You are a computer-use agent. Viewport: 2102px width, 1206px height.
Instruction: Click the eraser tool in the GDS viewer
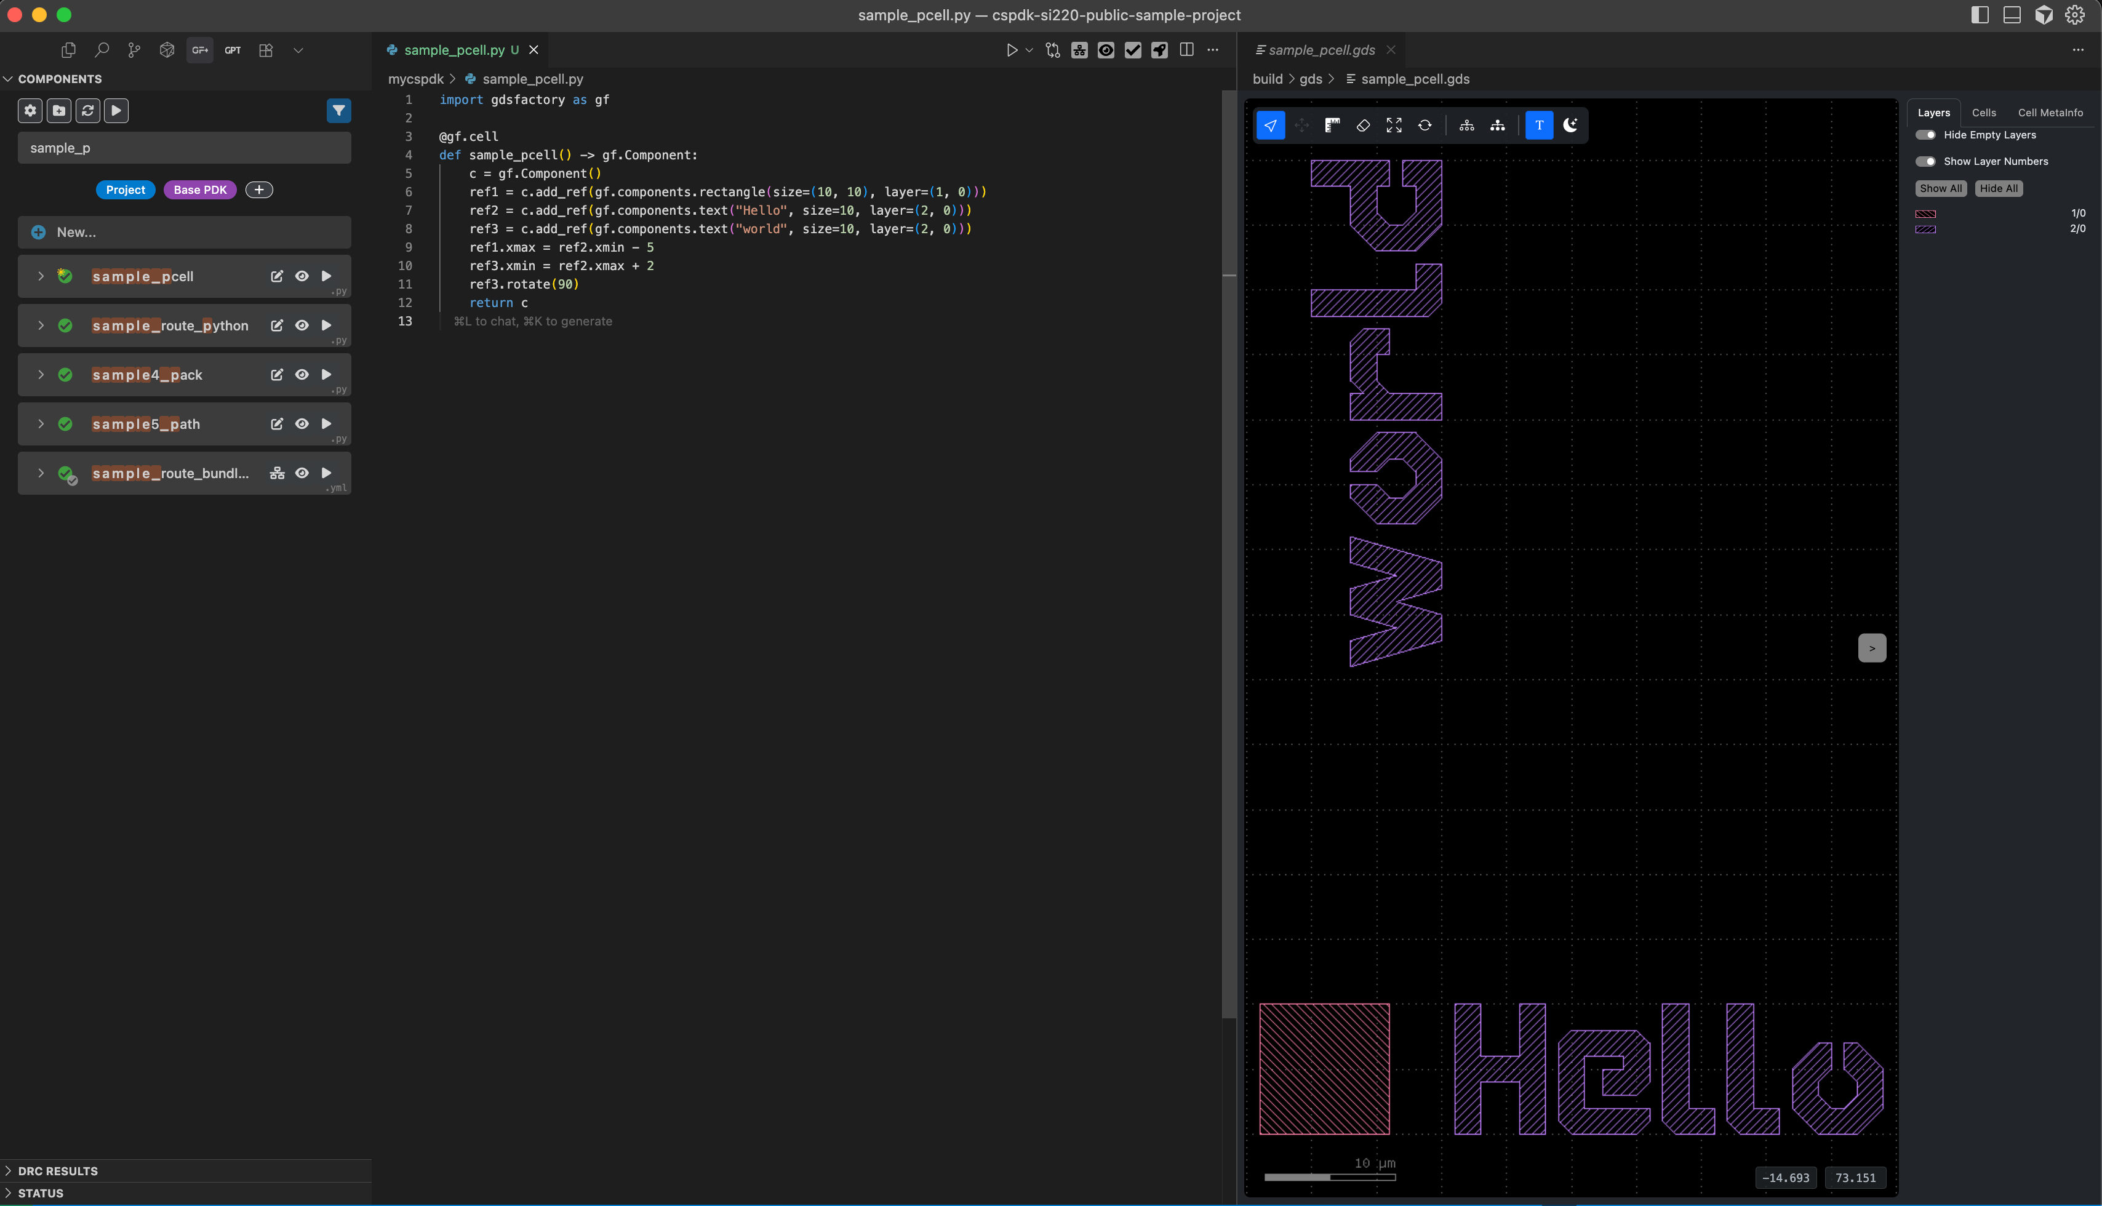point(1362,125)
